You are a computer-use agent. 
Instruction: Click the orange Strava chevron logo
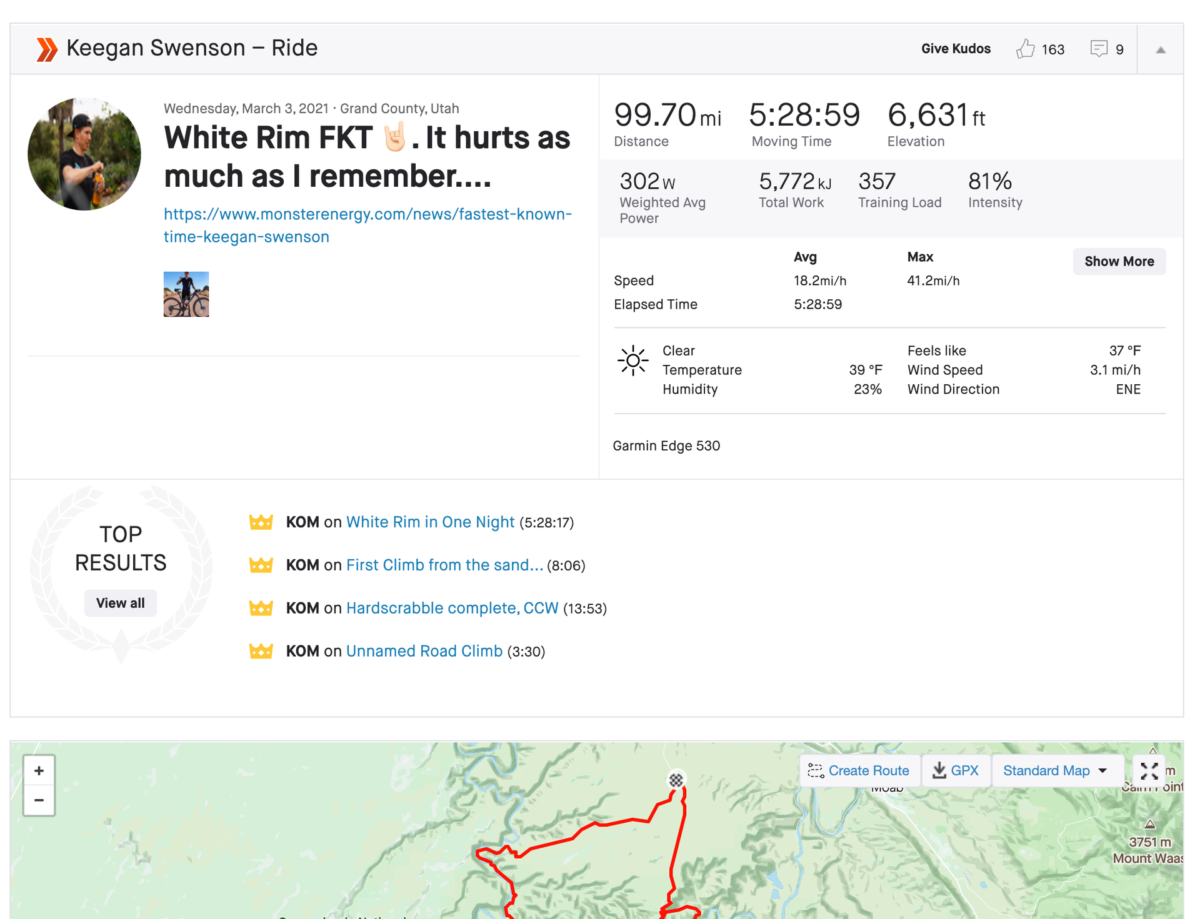tap(46, 49)
